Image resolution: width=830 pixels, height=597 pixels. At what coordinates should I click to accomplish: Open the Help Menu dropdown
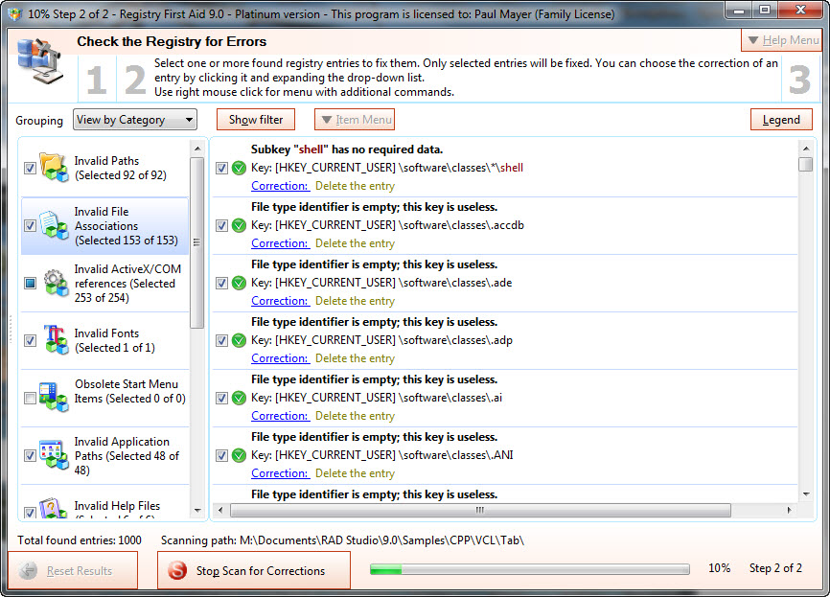click(x=781, y=40)
